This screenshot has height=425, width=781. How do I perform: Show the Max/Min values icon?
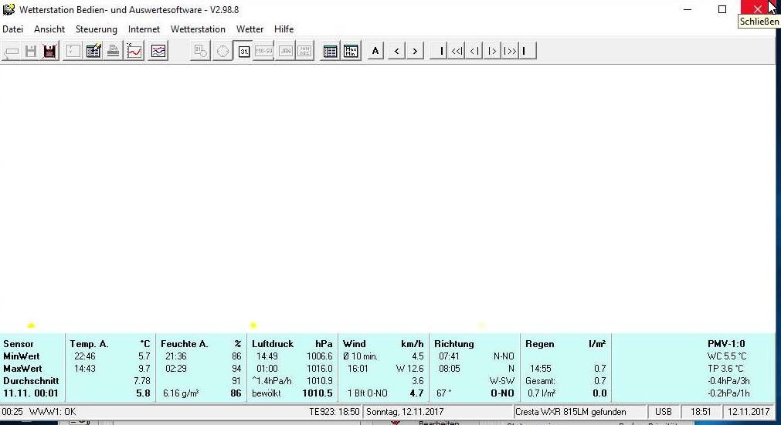(351, 52)
